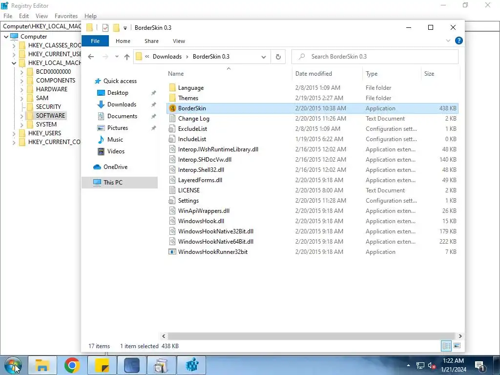Switch to large icons view in status bar

point(457,346)
